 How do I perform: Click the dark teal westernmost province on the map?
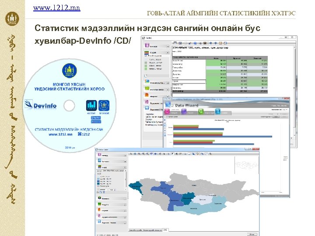point(136,187)
